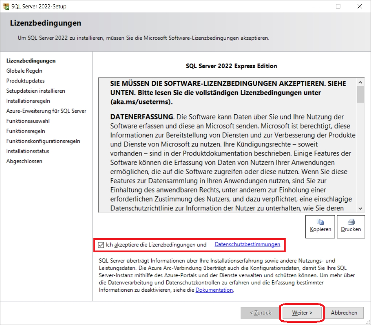The width and height of the screenshot is (371, 325).
Task: Click the Kopieren copy button
Action: click(x=320, y=226)
